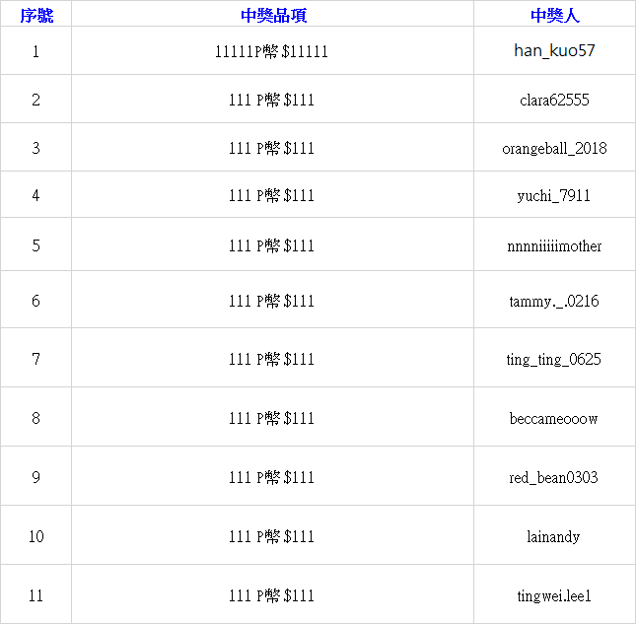636x624 pixels.
Task: Select serial number 11 cell
Action: pyautogui.click(x=35, y=595)
